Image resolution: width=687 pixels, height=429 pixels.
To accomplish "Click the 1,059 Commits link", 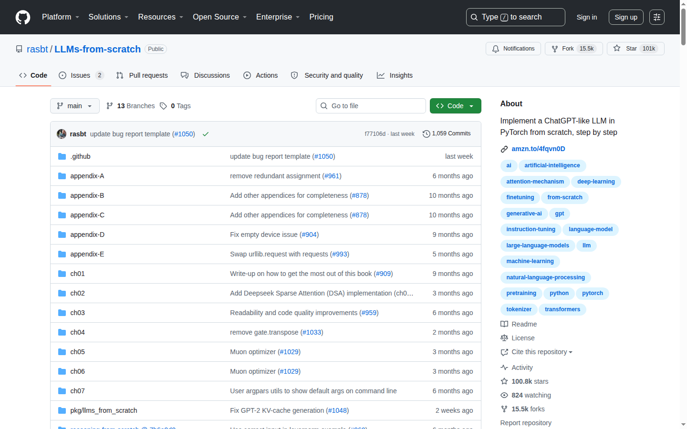I will pos(447,134).
